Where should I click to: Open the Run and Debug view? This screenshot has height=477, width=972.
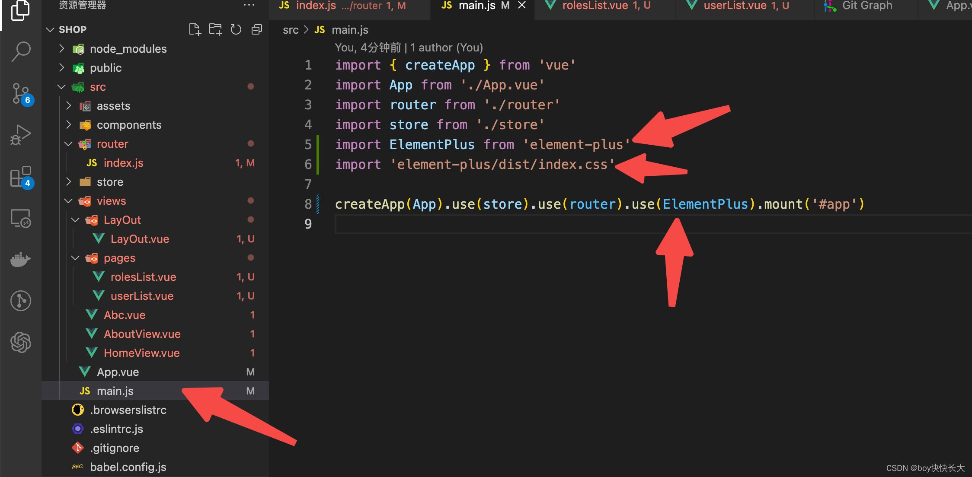(x=20, y=135)
